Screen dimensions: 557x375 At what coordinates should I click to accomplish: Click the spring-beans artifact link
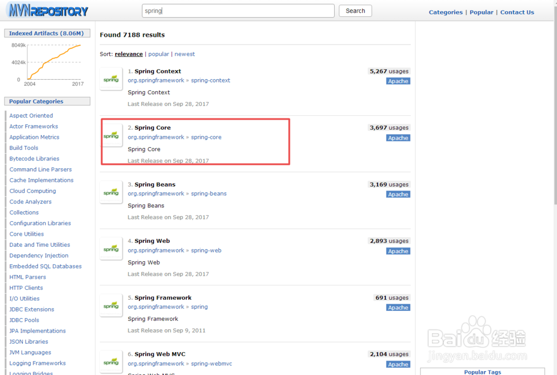coord(209,194)
